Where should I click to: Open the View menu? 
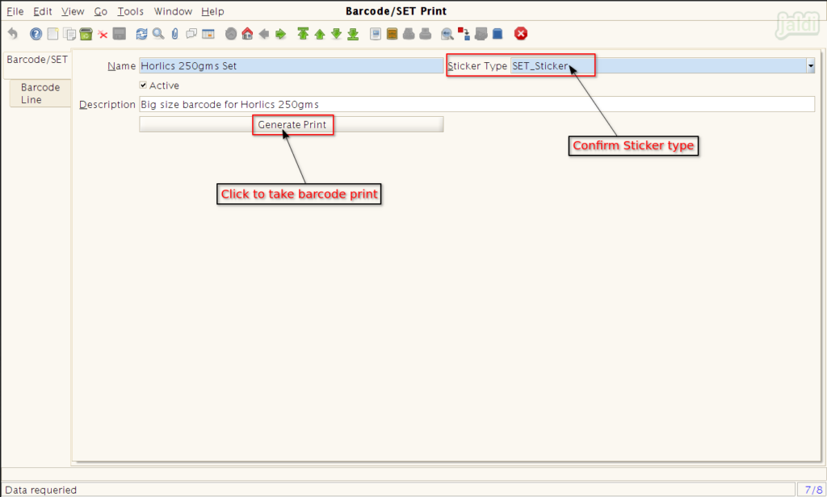[x=72, y=11]
